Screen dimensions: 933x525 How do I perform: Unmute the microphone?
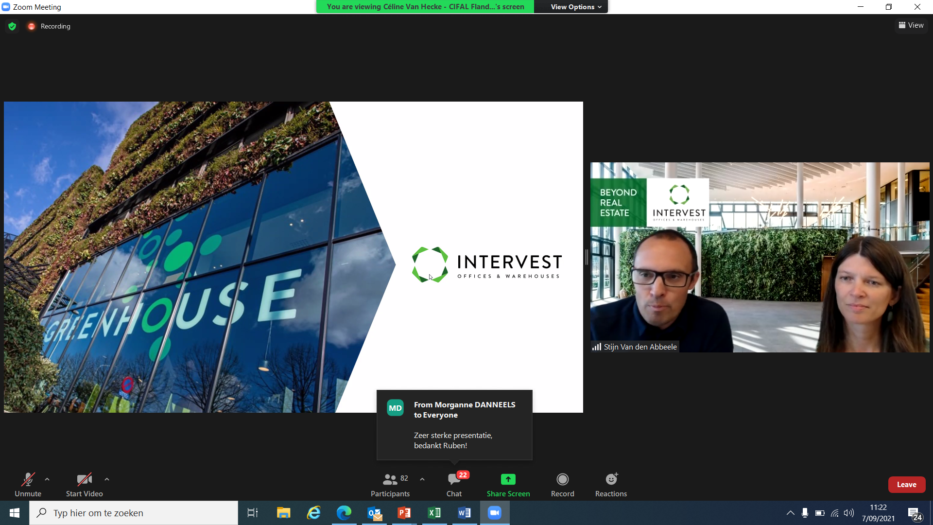pyautogui.click(x=28, y=479)
